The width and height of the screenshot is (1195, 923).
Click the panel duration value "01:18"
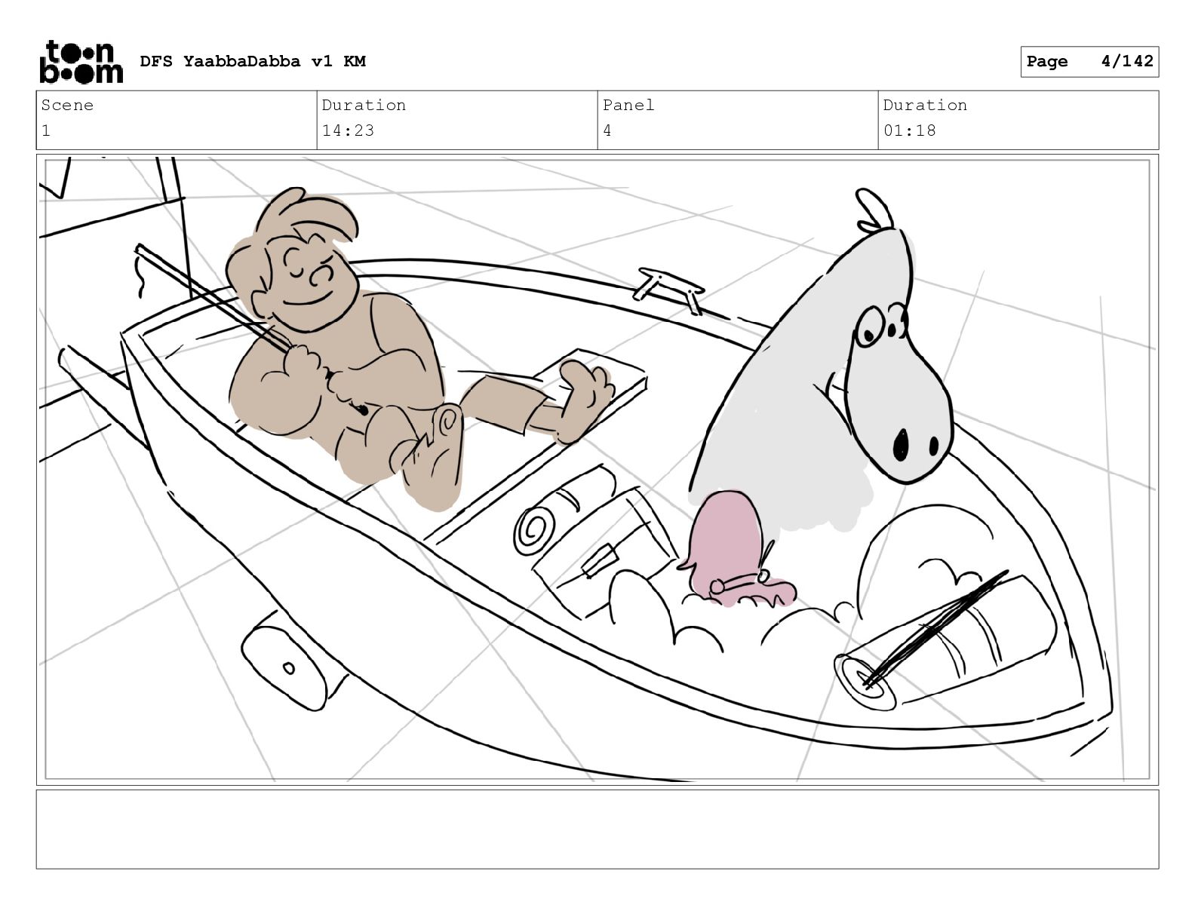tap(909, 130)
